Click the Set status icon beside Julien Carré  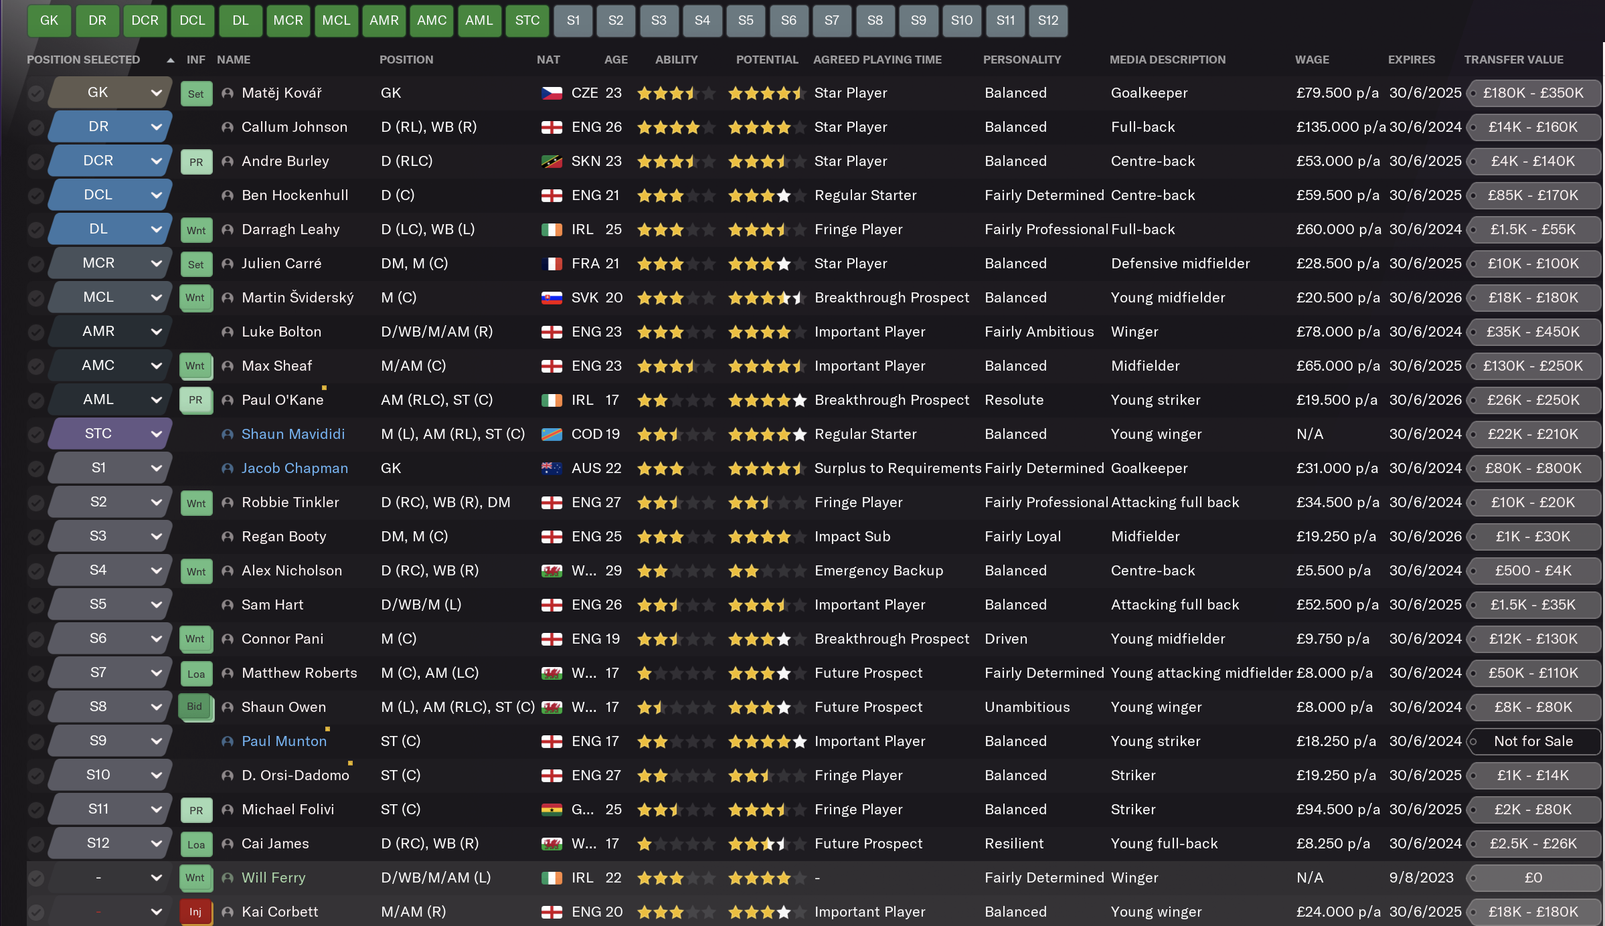pos(196,264)
